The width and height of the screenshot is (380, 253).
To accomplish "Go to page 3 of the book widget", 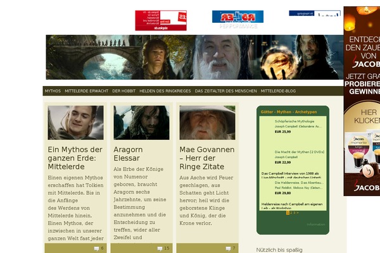I will pos(294,213).
